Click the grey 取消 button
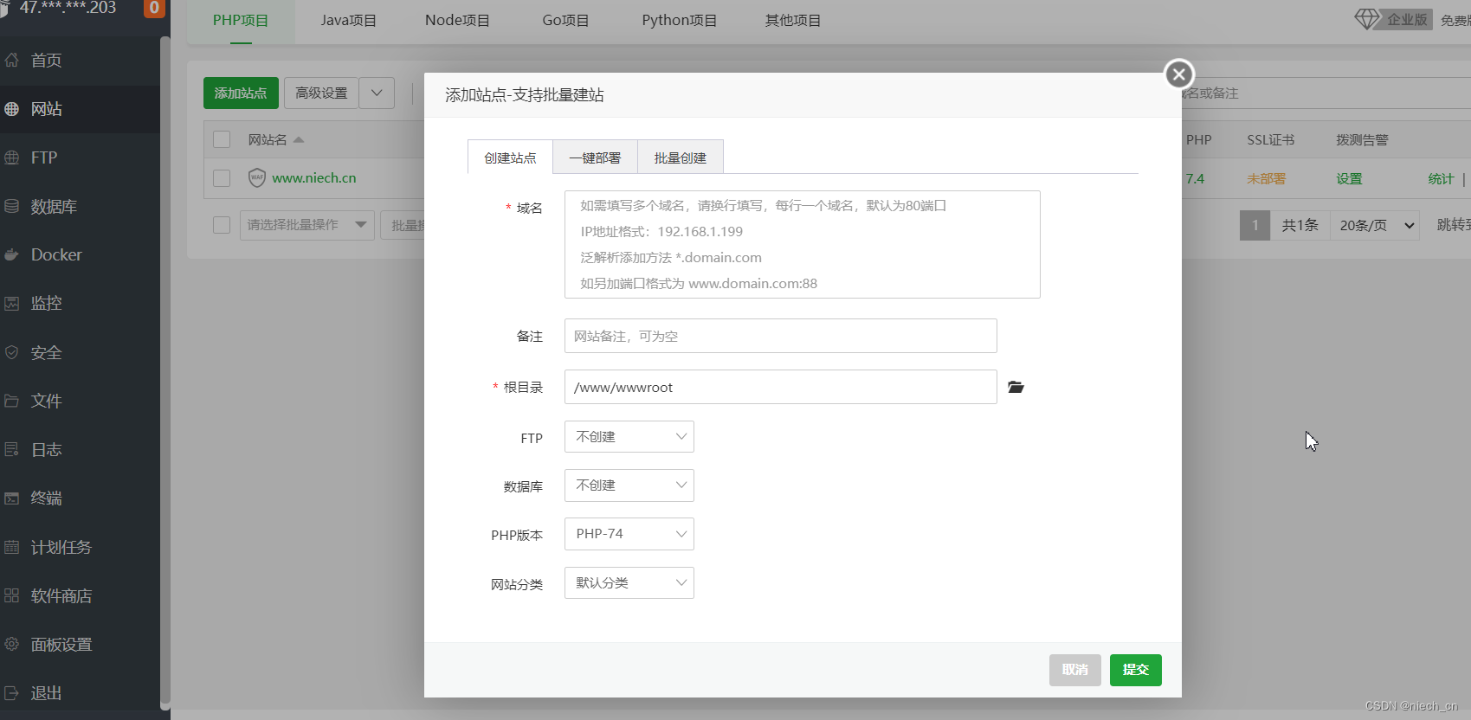 (x=1075, y=670)
